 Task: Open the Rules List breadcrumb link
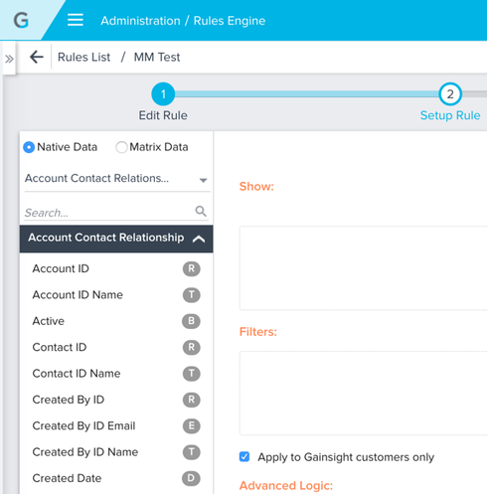point(83,57)
